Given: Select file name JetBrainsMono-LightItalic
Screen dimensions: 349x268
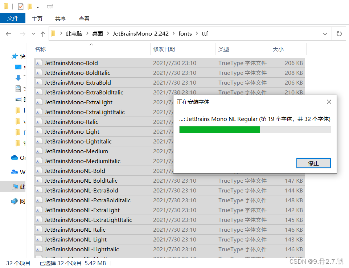Looking at the screenshot, I should 78,142.
